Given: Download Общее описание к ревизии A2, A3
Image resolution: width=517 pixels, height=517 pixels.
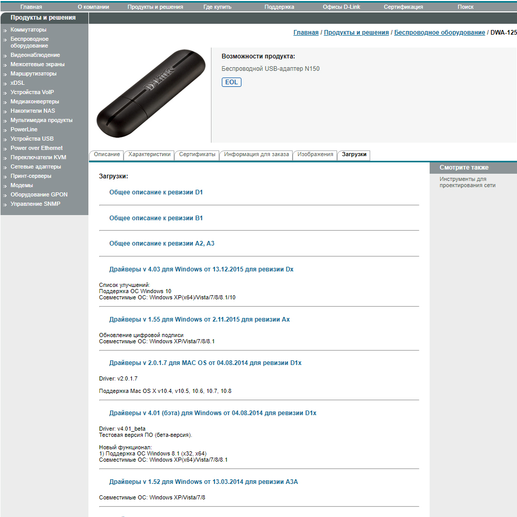Looking at the screenshot, I should 161,244.
